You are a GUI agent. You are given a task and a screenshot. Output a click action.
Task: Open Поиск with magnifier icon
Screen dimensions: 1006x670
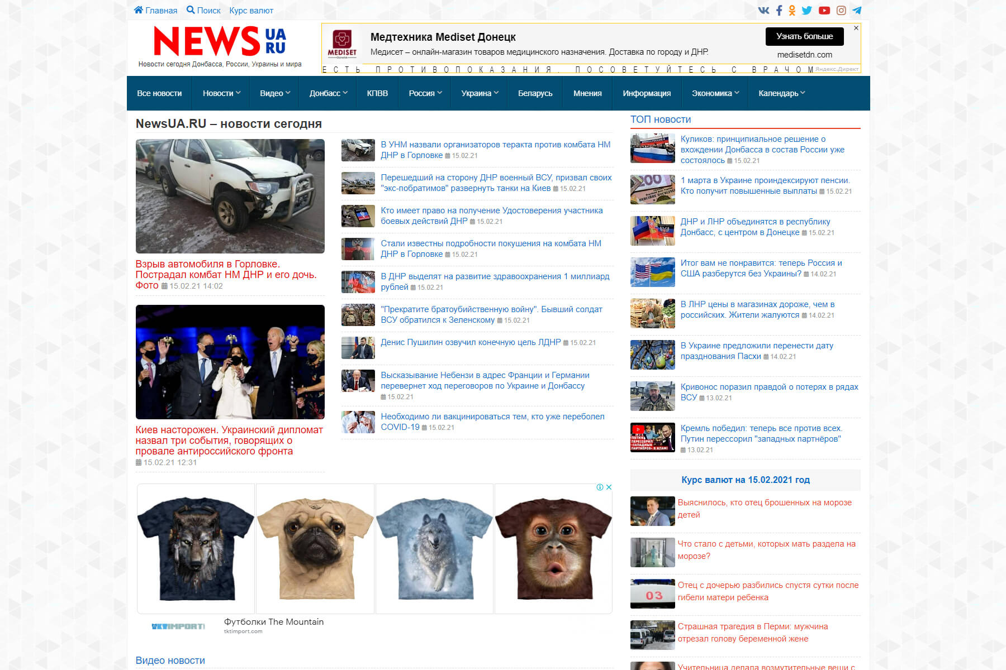203,10
